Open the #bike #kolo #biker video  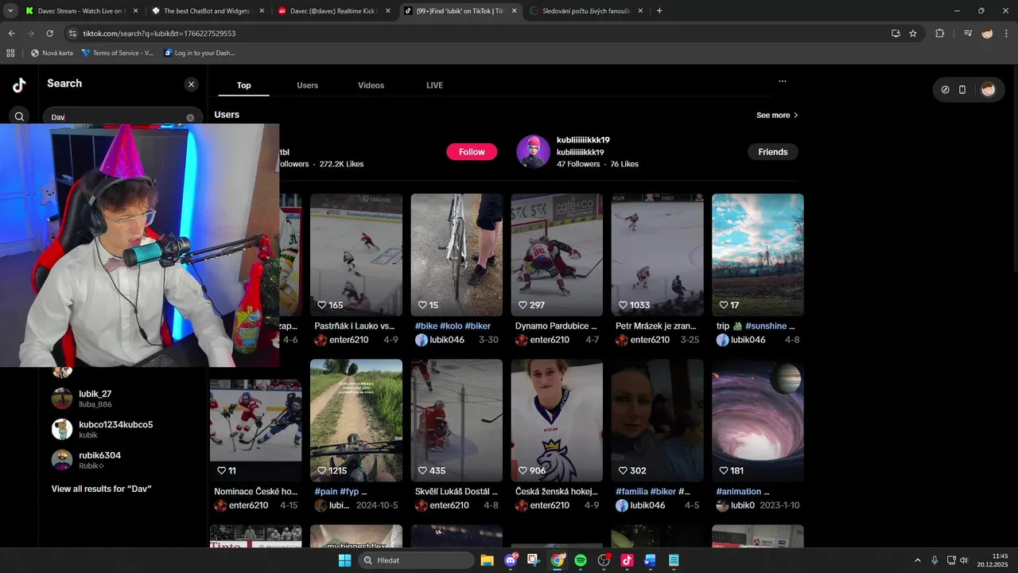(457, 255)
